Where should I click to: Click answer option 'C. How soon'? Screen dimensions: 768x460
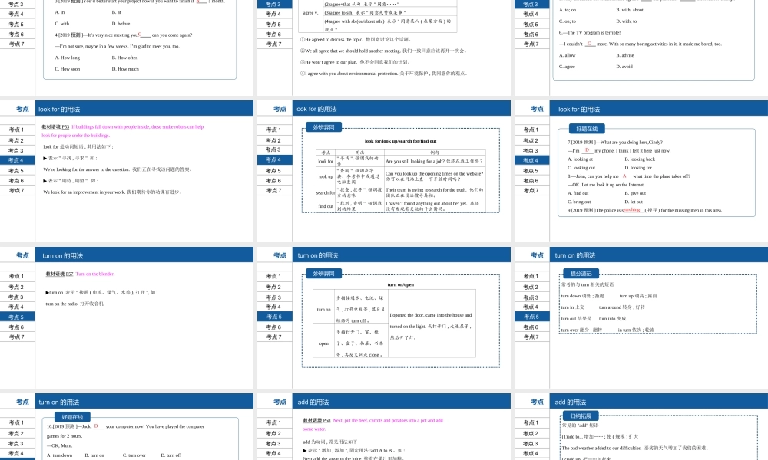coord(67,69)
